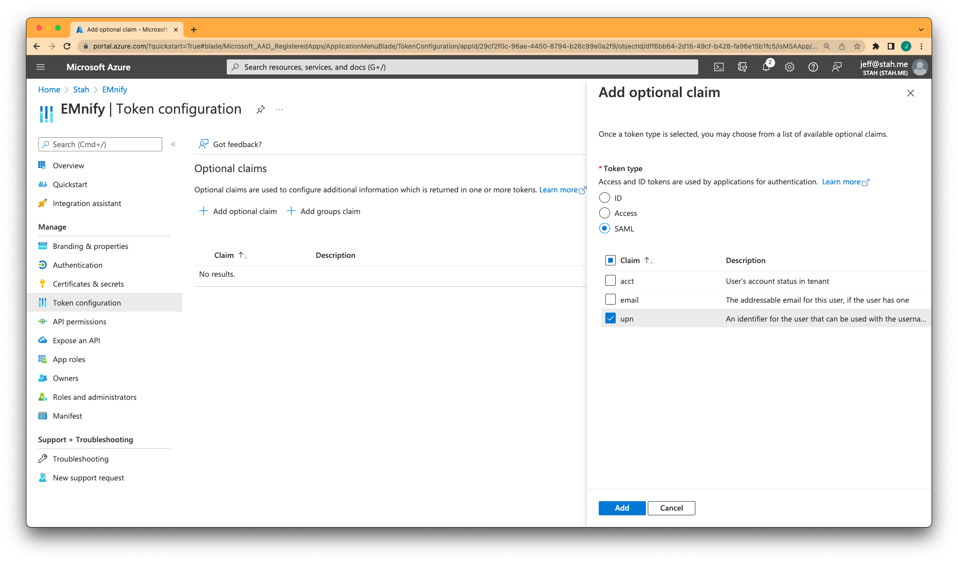The height and width of the screenshot is (562, 958).
Task: Check the email claim checkbox
Action: point(611,300)
